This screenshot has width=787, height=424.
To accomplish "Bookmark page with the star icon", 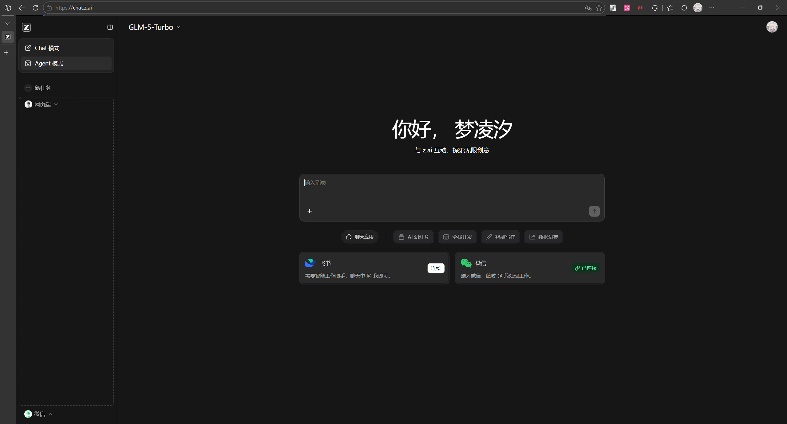I will pos(599,8).
